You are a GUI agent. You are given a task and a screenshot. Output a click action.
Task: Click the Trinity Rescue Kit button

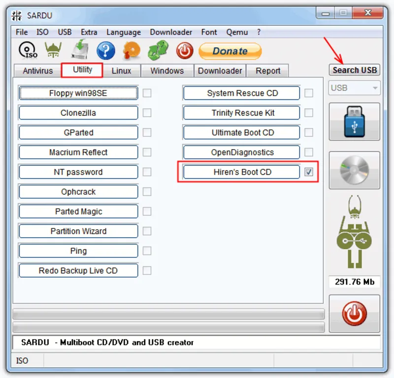(242, 113)
